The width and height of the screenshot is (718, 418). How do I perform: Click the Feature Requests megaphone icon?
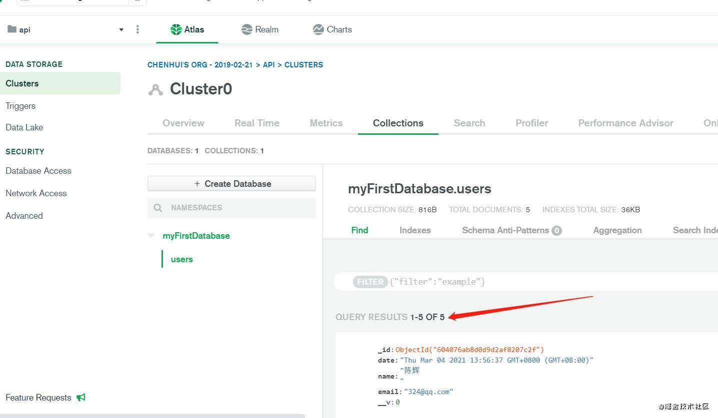(81, 398)
